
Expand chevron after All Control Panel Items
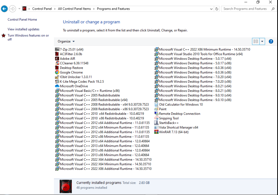coord(94,9)
